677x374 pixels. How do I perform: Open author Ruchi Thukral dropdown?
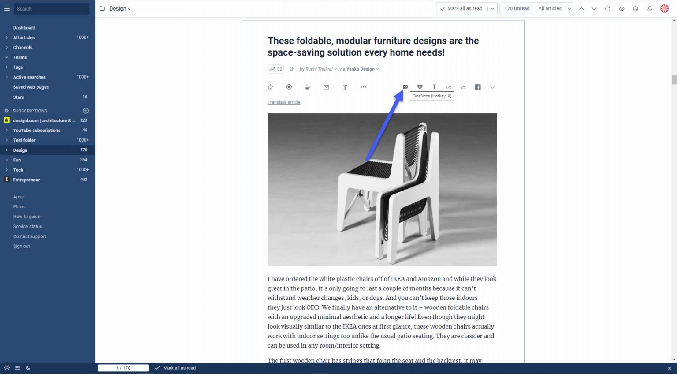click(321, 69)
